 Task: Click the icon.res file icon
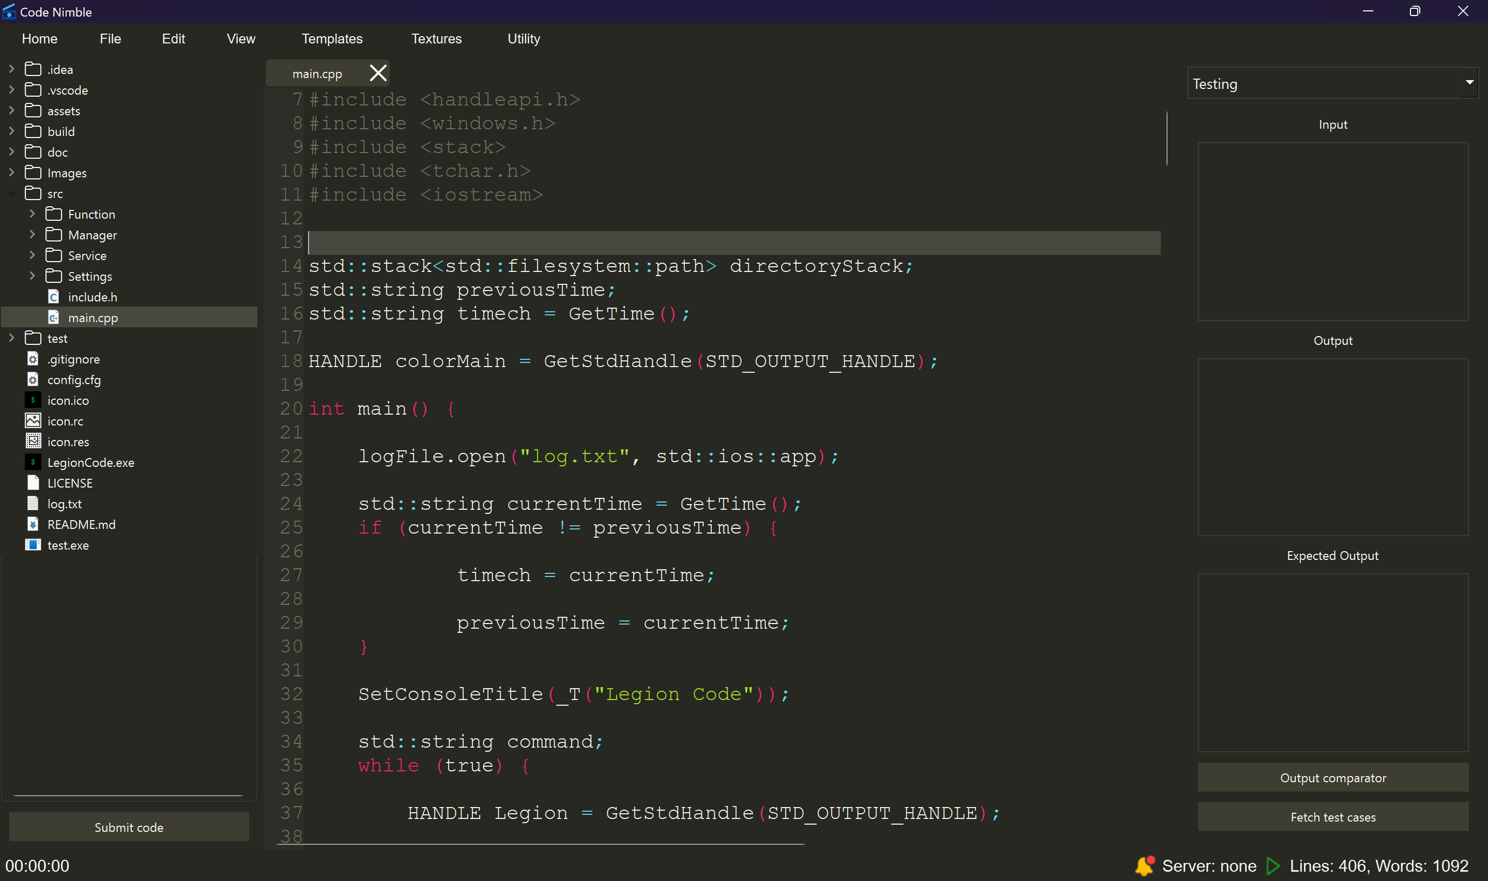tap(33, 441)
